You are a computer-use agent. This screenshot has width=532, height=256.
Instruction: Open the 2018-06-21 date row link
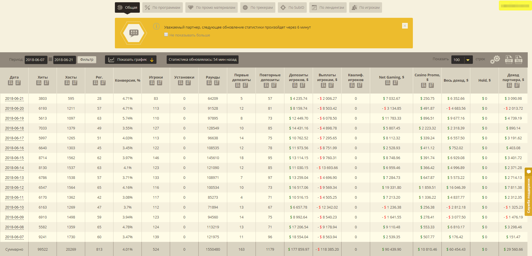[14, 99]
